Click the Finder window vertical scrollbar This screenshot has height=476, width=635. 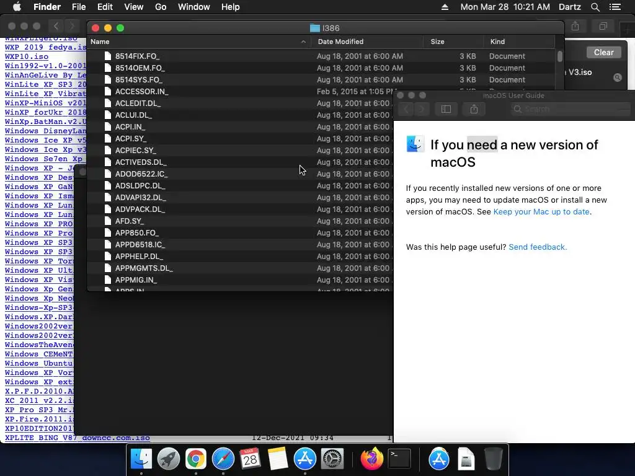tap(560, 56)
